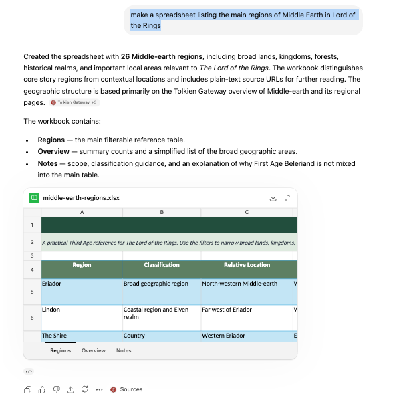Screen dimensions: 405x406
Task: Download the middle-earth-regions.xlsx file
Action: click(x=273, y=198)
